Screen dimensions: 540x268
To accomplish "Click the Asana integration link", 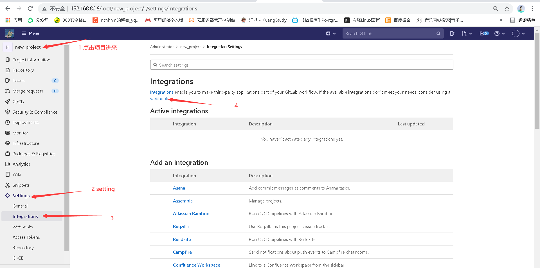I will tap(179, 188).
